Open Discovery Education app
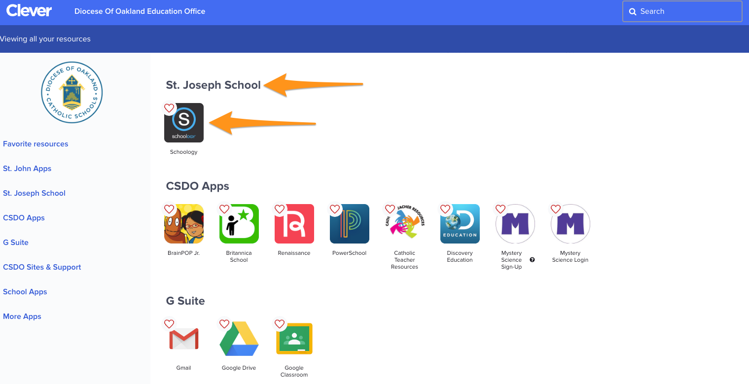Screen dimensions: 749x384 pos(460,224)
